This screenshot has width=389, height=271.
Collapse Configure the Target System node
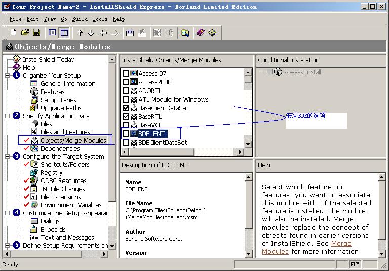8,157
